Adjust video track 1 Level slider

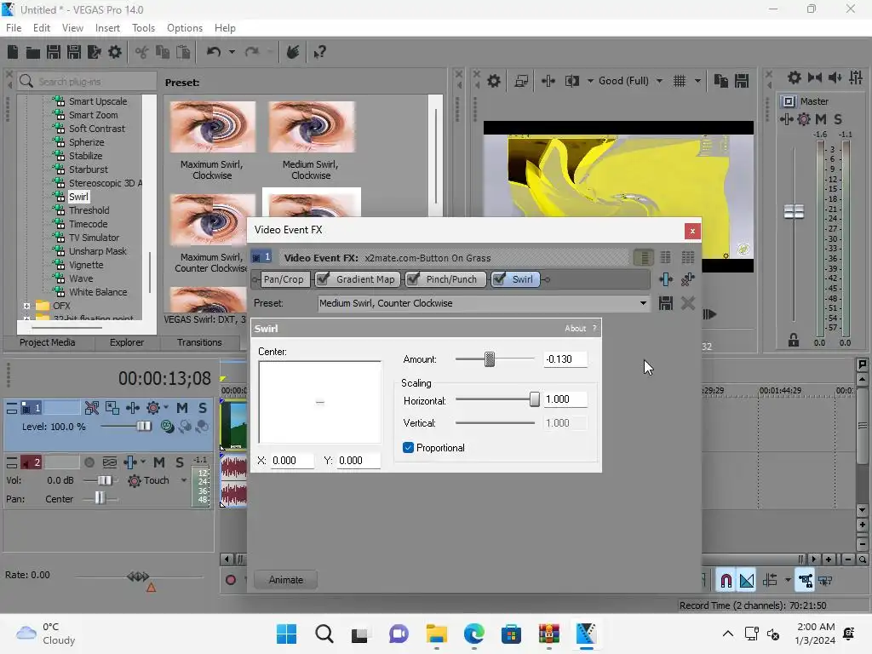(x=143, y=426)
